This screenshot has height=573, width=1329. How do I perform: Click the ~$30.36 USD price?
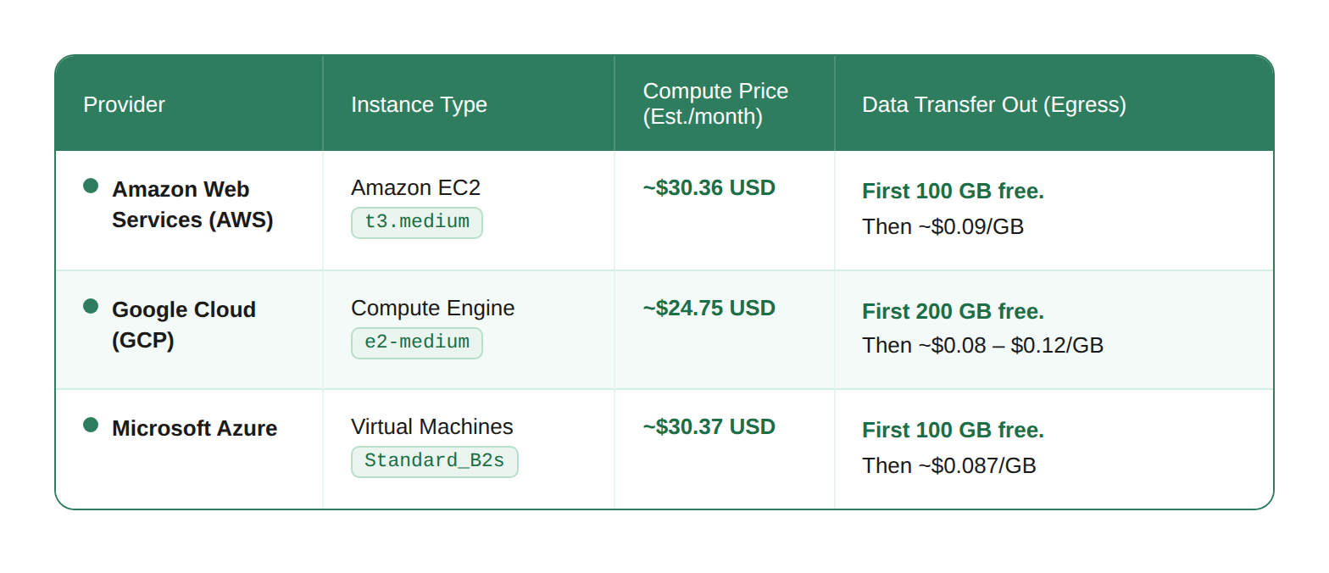tap(709, 187)
